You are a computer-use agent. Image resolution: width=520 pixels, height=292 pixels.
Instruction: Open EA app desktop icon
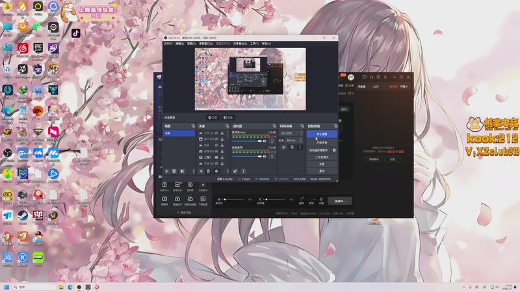point(38,111)
